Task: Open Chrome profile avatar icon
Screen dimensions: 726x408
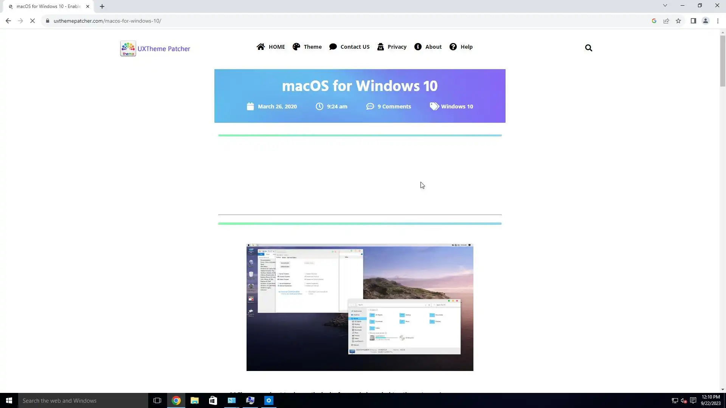Action: click(x=705, y=21)
